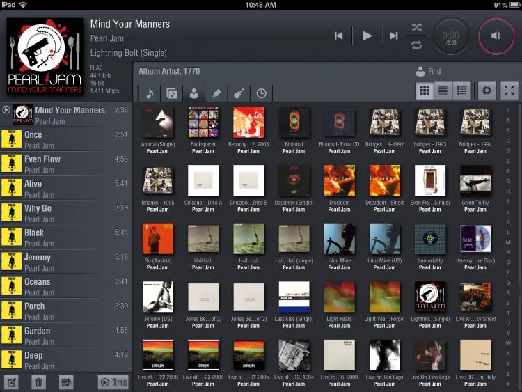The height and width of the screenshot is (392, 522).
Task: Open the Composer tab with pen nib
Action: [x=216, y=93]
